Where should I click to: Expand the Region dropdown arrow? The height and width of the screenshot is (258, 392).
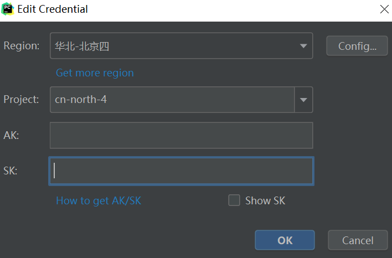[303, 46]
